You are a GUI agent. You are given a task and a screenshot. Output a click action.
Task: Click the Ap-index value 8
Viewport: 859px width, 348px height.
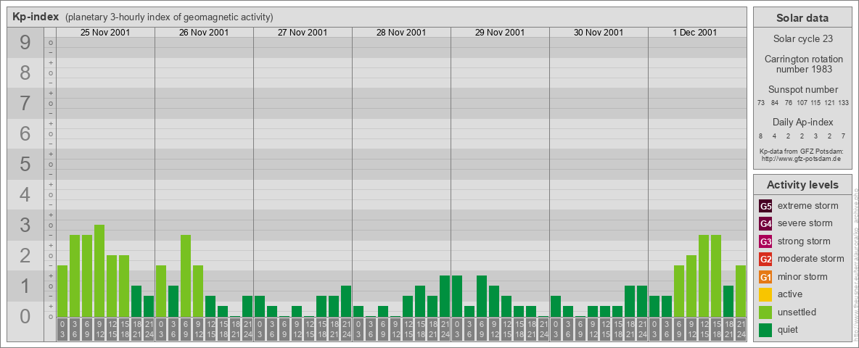coord(761,136)
